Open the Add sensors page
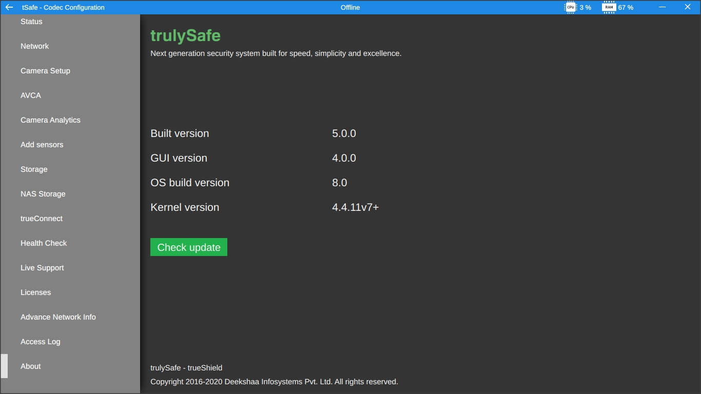The height and width of the screenshot is (394, 701). click(x=42, y=144)
